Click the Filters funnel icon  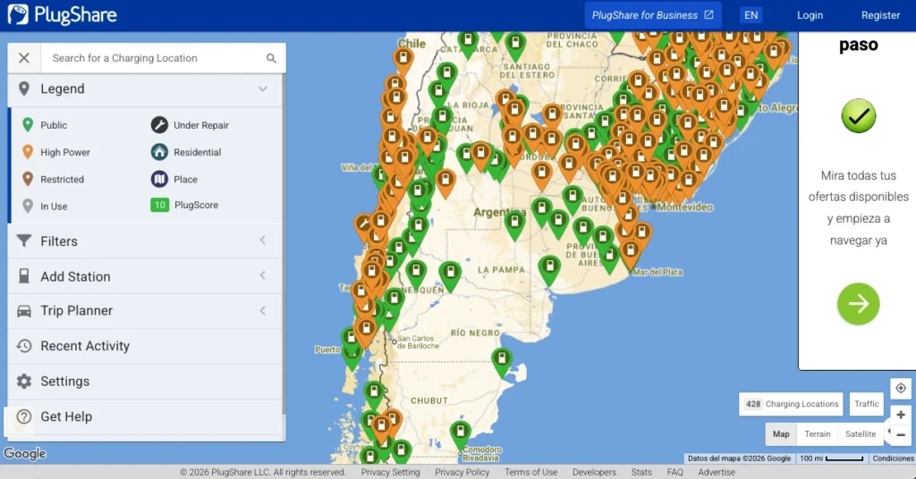coord(24,241)
